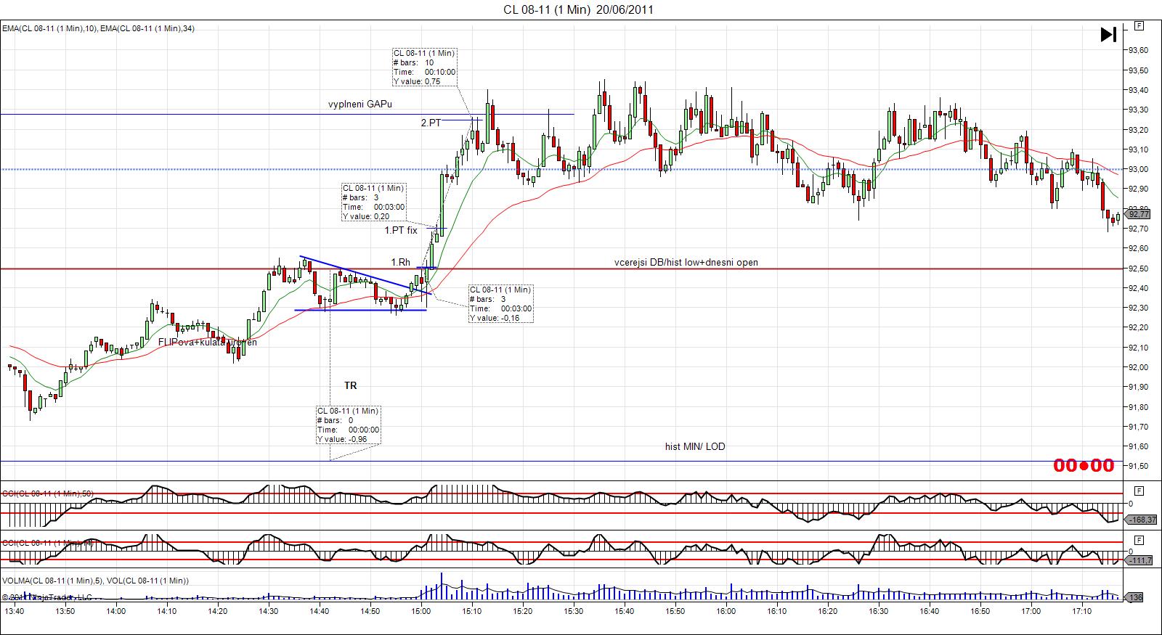
Task: Select the 'FLIPova+kulata+open' annotation
Action: tap(208, 343)
